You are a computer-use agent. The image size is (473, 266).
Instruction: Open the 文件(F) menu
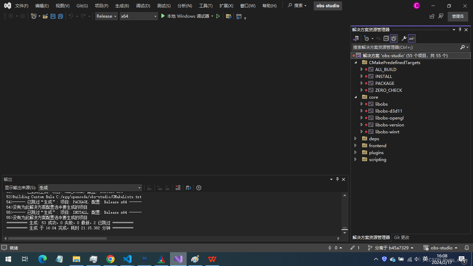[x=22, y=6]
